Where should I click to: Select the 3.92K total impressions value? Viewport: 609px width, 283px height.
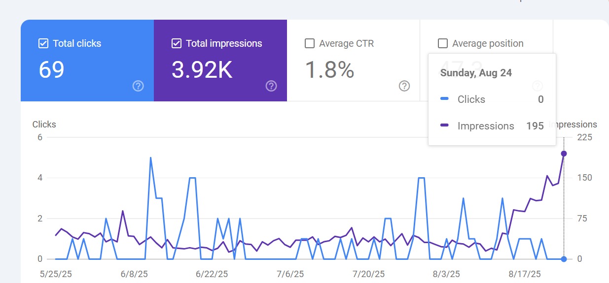point(202,69)
